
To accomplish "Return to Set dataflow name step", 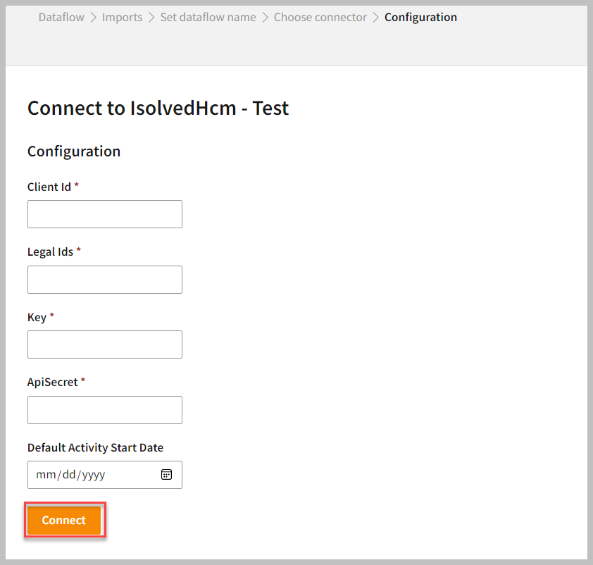I will pyautogui.click(x=208, y=17).
